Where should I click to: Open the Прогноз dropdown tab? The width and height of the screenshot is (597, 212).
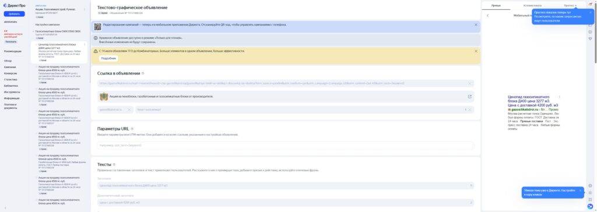[570, 6]
